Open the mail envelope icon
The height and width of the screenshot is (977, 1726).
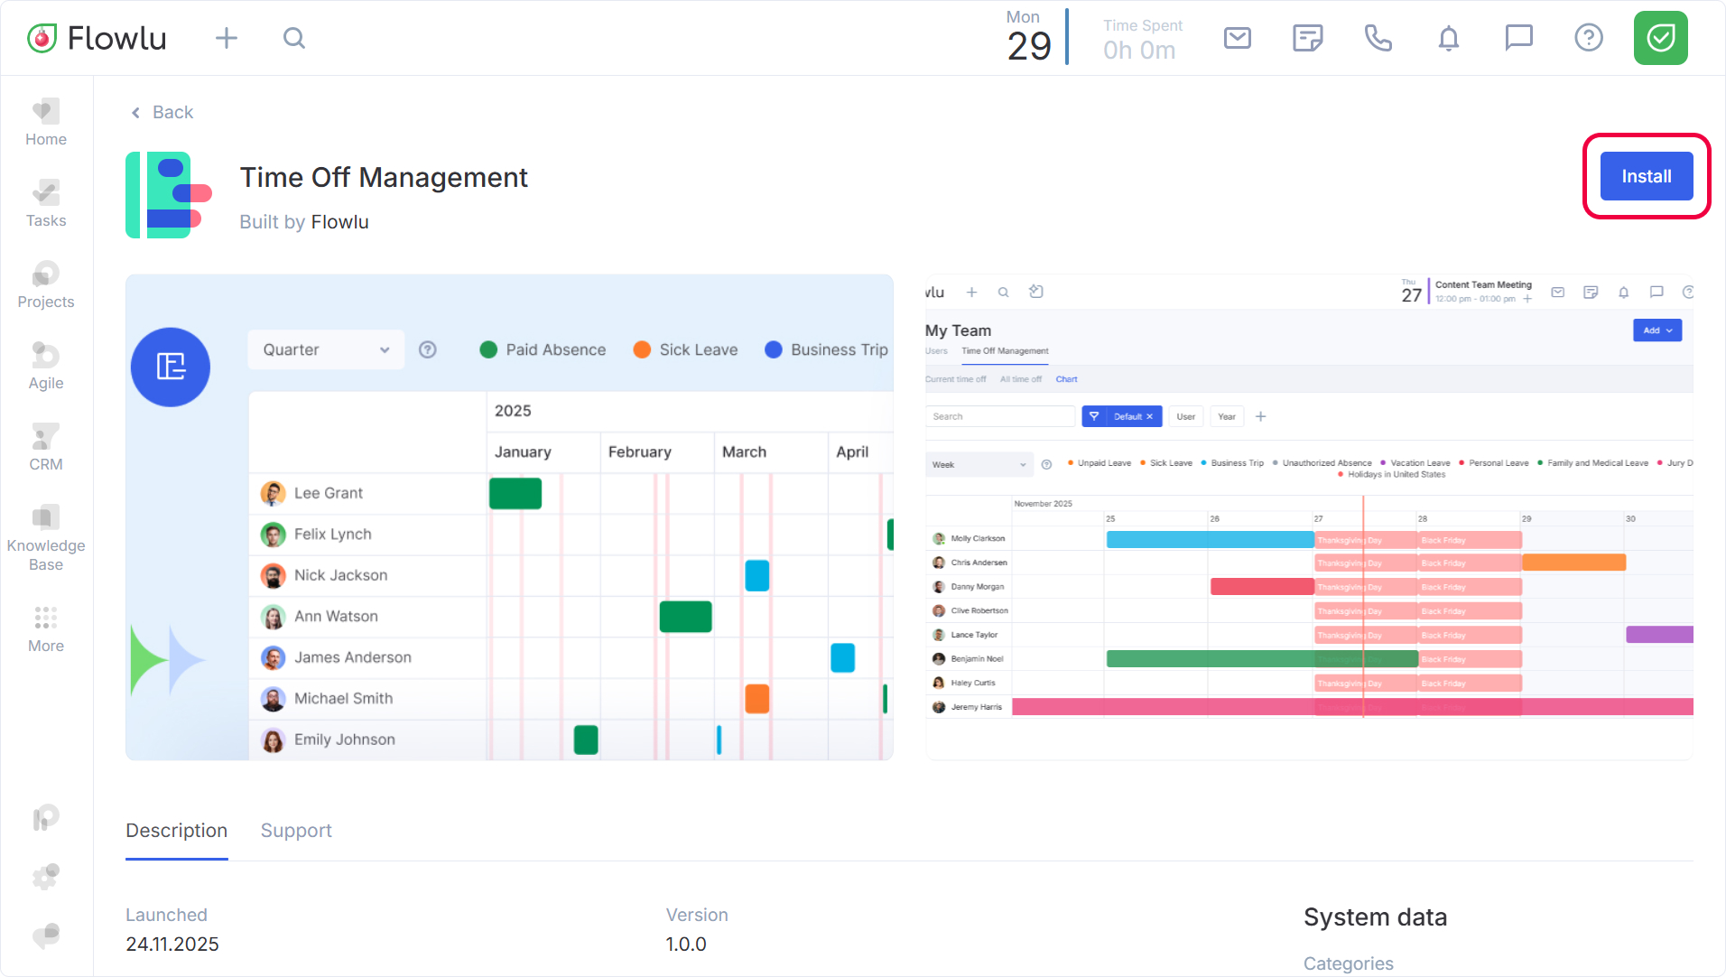tap(1237, 38)
